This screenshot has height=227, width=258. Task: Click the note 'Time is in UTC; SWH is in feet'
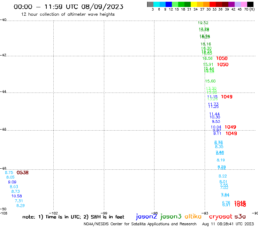pyautogui.click(x=73, y=217)
